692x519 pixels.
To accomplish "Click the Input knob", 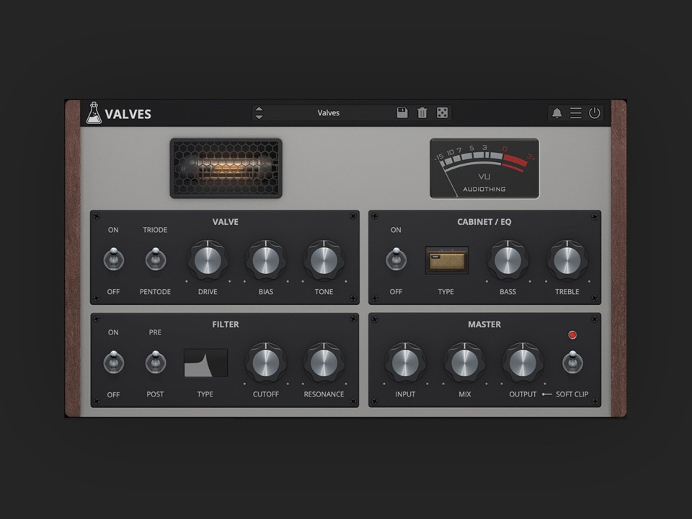I will [x=405, y=363].
